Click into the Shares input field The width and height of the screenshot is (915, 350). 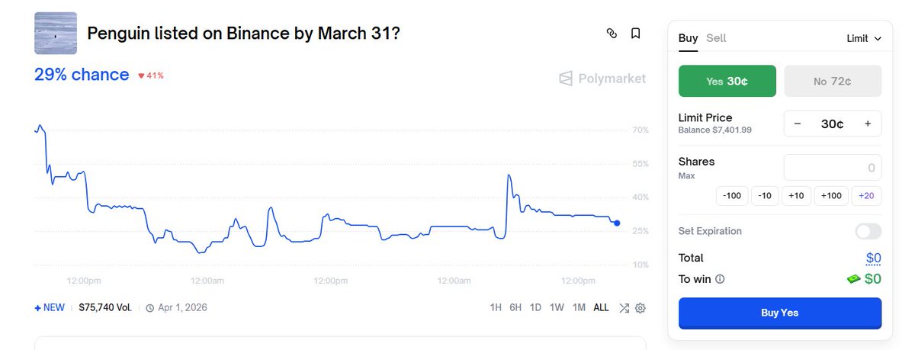pyautogui.click(x=833, y=168)
